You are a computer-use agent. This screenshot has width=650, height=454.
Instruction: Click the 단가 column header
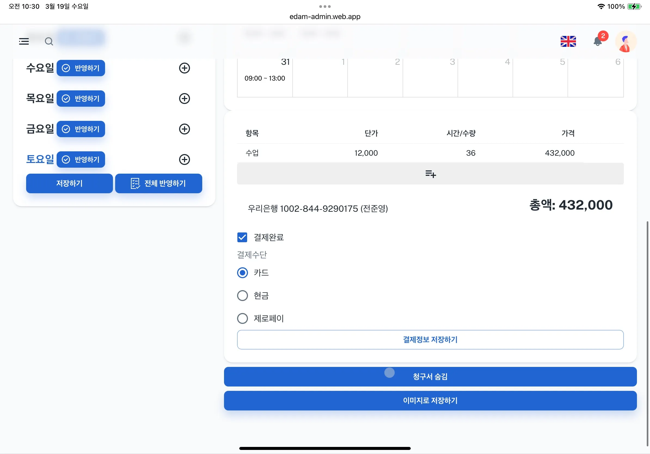point(371,133)
